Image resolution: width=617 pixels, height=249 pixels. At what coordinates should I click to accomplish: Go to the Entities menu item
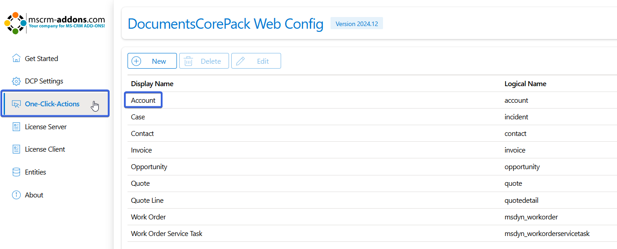[35, 172]
